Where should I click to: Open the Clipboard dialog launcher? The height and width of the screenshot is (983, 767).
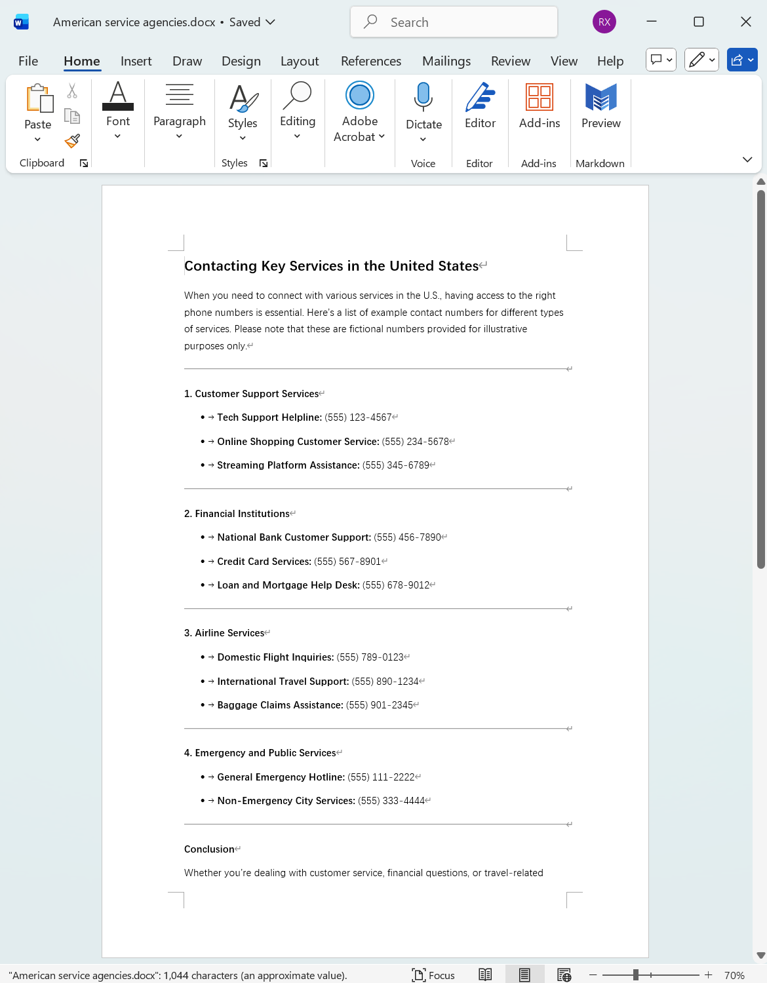(83, 163)
